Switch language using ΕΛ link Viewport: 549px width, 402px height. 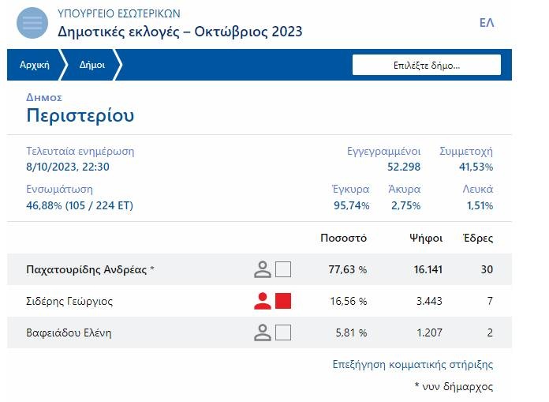coord(487,23)
